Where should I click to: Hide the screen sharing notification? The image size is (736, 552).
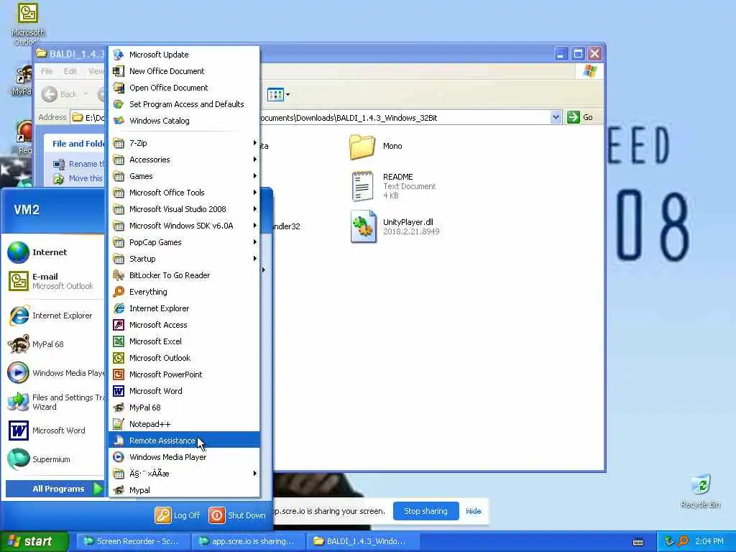[473, 511]
